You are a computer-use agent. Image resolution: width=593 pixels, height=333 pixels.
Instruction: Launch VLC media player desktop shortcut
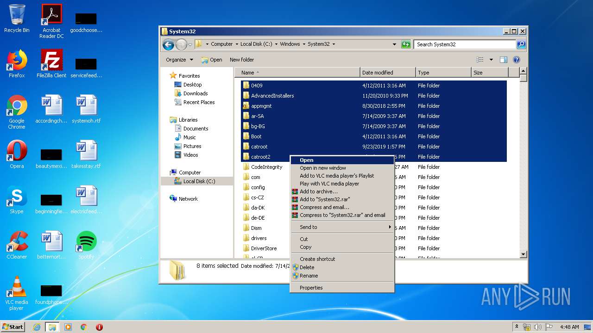17,293
